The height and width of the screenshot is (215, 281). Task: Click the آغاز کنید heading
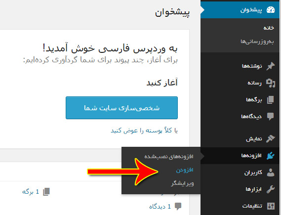(162, 83)
